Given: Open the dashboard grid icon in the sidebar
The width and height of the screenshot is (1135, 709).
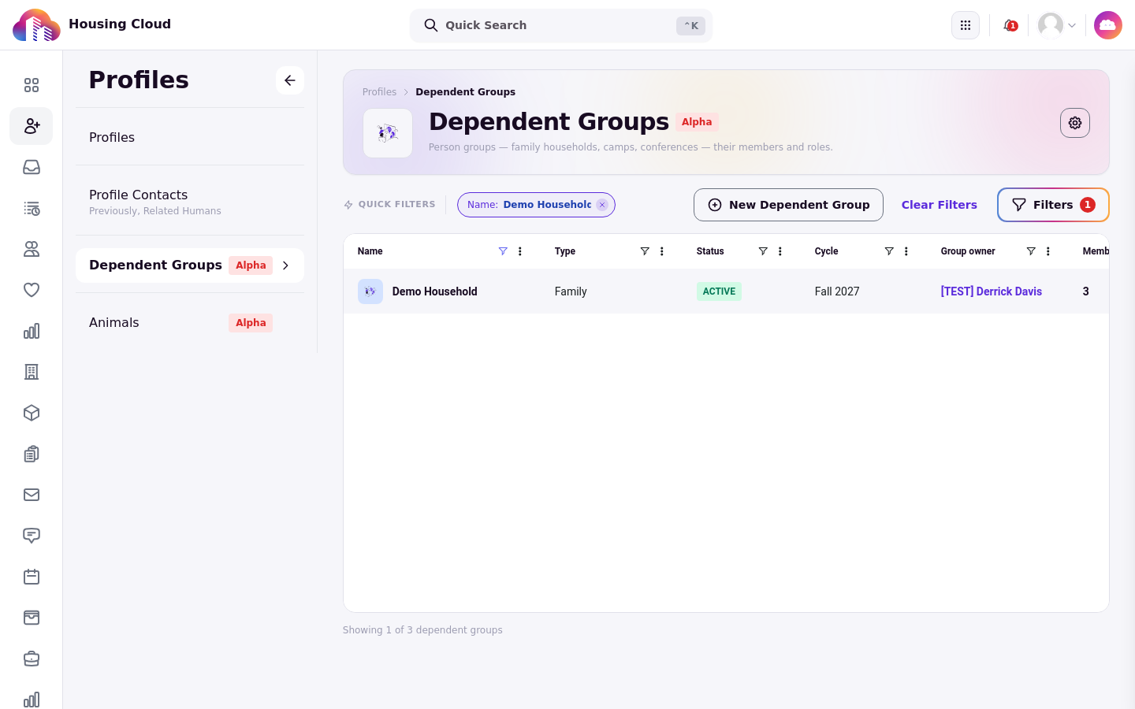Looking at the screenshot, I should tap(32, 85).
